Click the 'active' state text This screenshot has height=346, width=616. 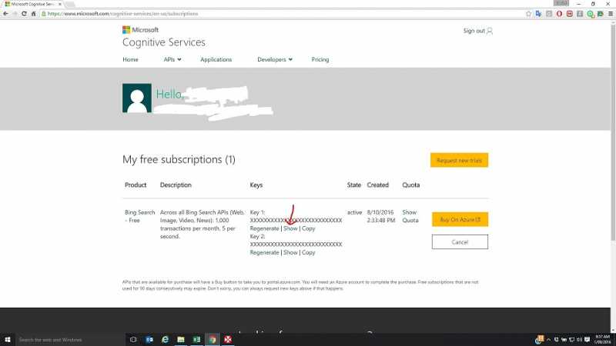(x=354, y=212)
